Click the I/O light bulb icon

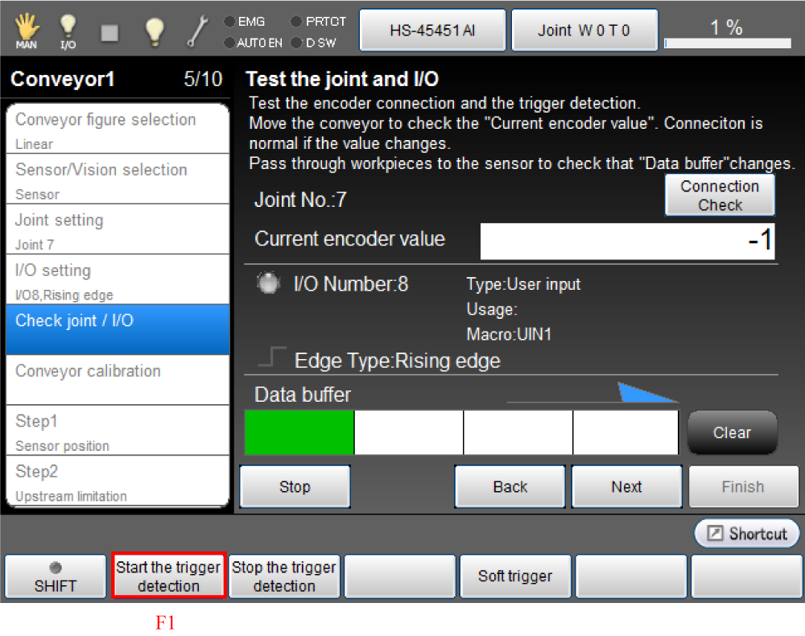(69, 31)
